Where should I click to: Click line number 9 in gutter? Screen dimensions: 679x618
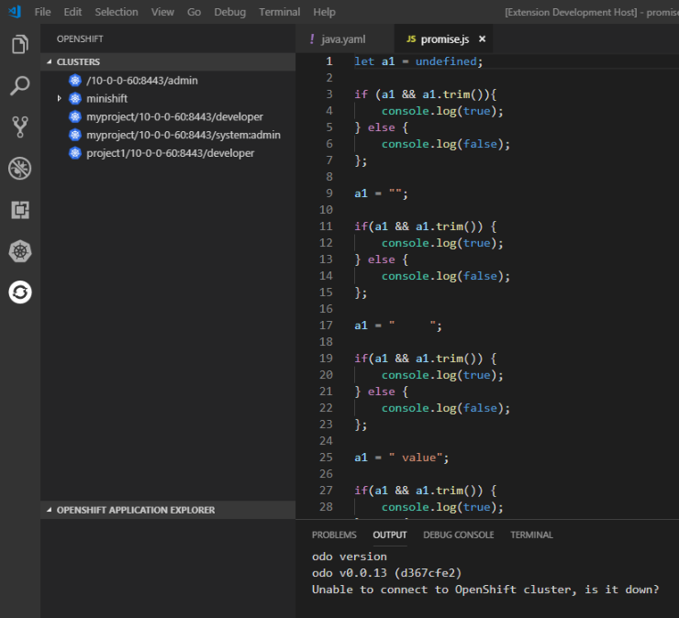click(329, 193)
